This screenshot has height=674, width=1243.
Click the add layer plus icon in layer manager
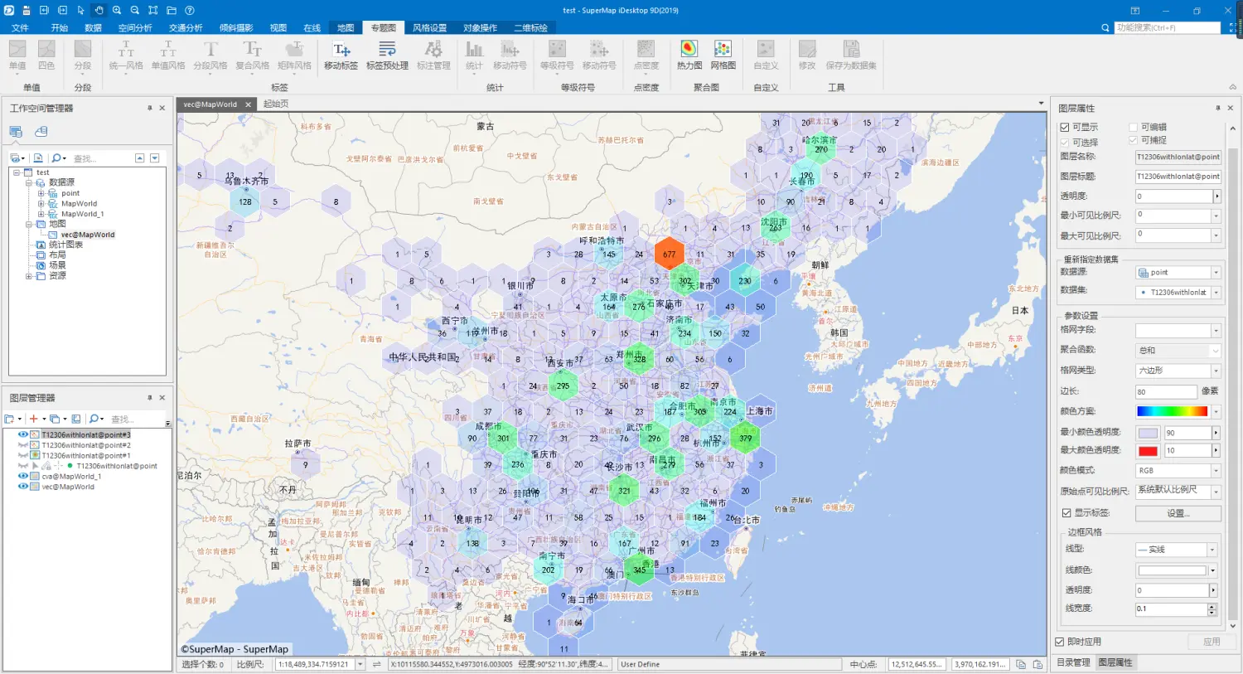tap(33, 419)
